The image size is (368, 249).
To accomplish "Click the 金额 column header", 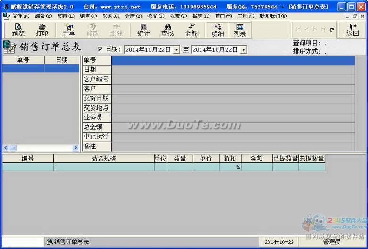I will click(x=257, y=159).
